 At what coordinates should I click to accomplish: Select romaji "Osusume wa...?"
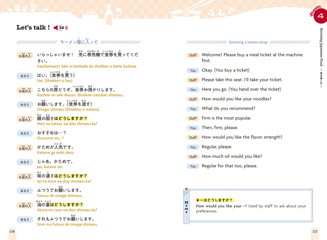pyautogui.click(x=50, y=138)
